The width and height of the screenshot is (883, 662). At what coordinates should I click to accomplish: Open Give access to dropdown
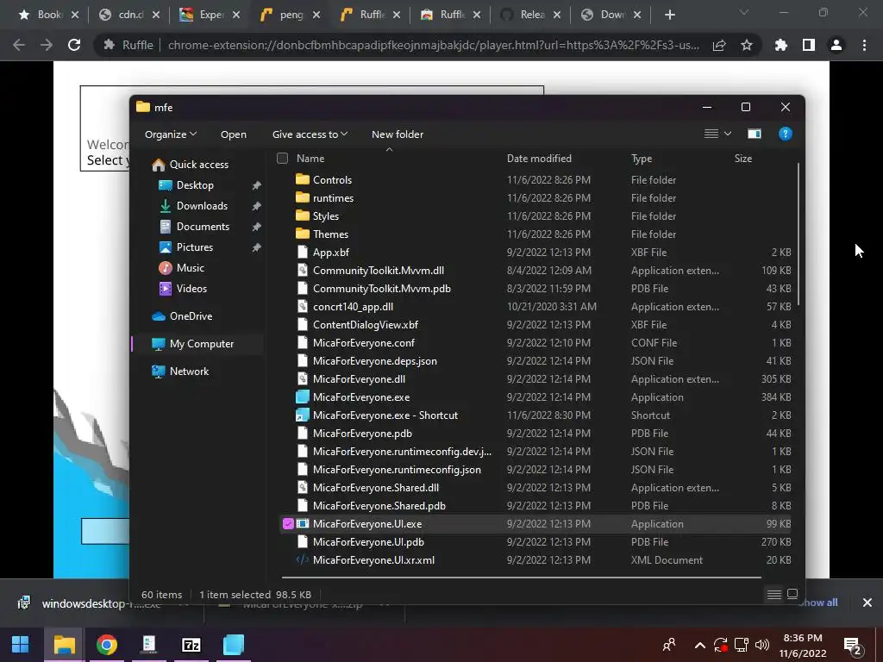[x=310, y=134]
